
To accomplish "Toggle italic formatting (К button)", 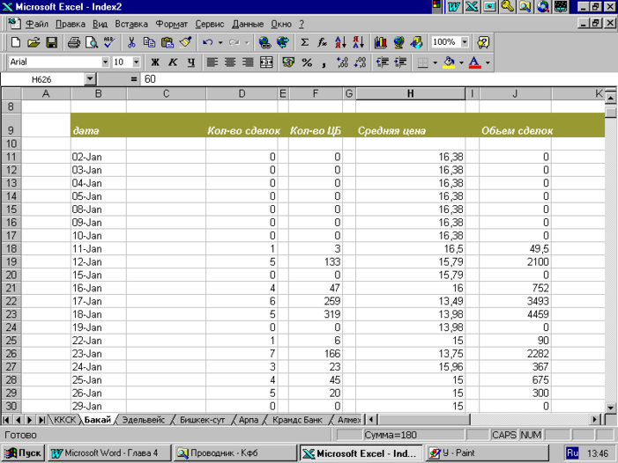I will [x=173, y=62].
